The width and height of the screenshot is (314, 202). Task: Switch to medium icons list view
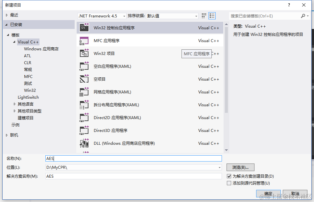212,16
